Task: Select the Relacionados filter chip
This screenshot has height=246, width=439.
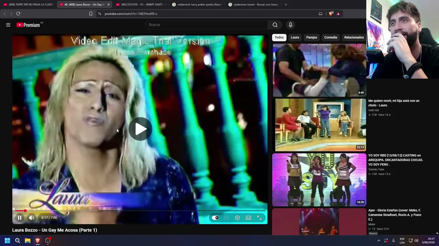Action: (x=354, y=37)
